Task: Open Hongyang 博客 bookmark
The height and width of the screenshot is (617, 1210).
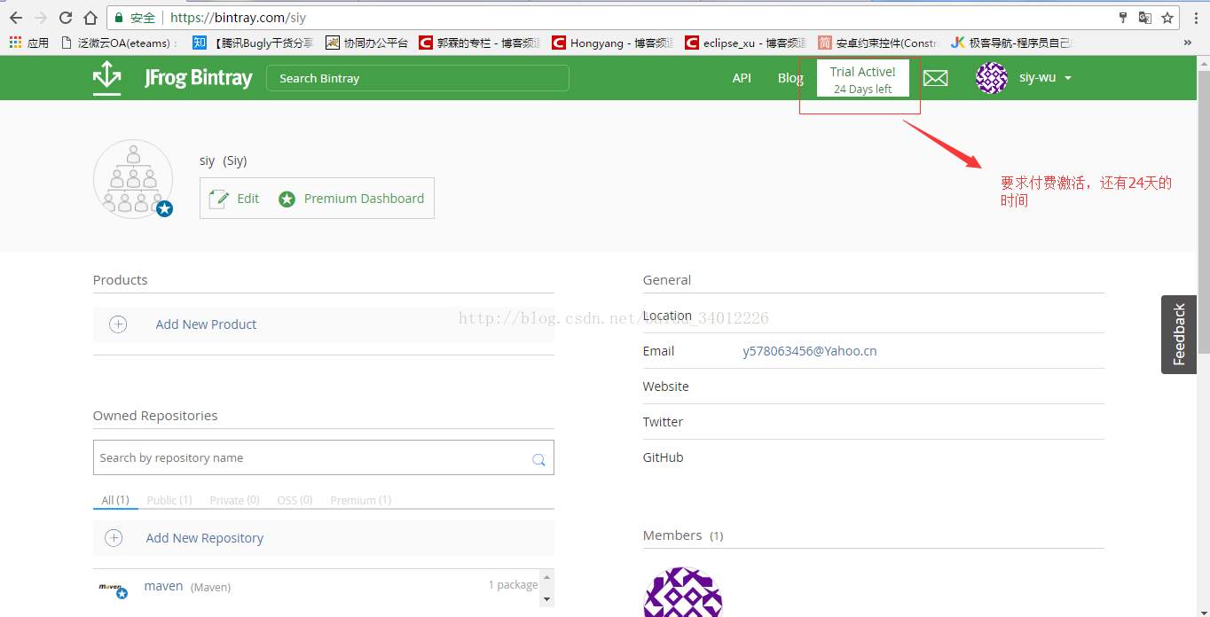Action: point(613,43)
